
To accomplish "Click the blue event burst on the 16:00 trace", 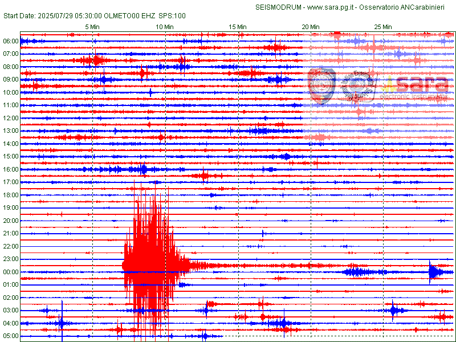I will coord(142,169).
